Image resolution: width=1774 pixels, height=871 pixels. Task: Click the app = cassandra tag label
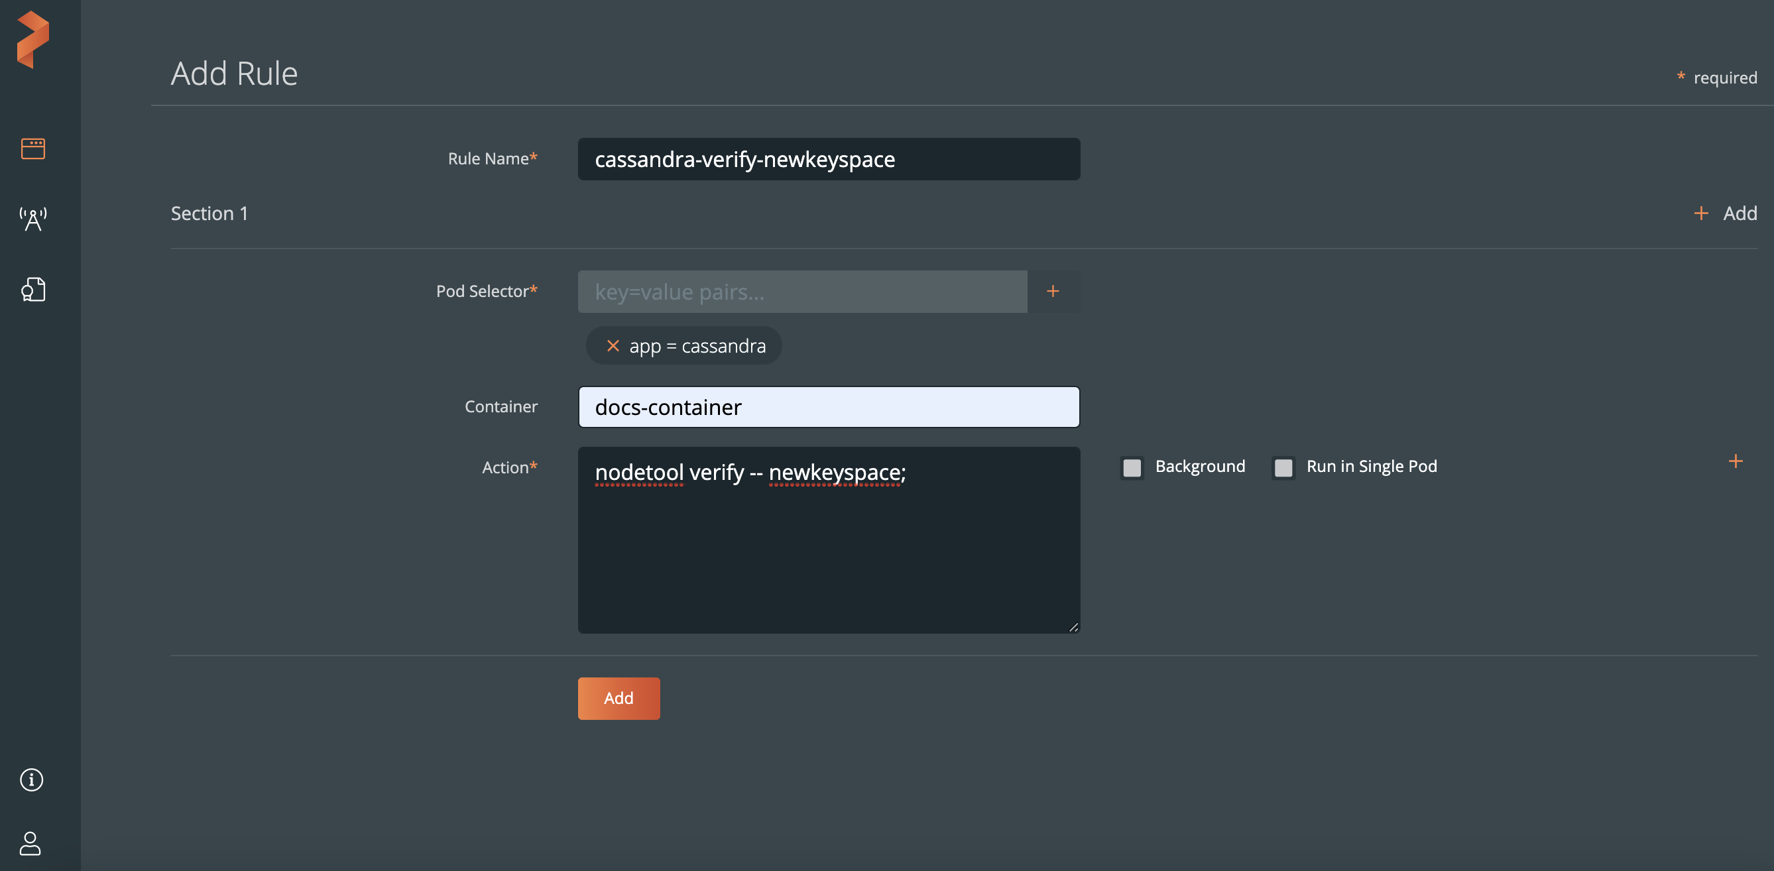(x=697, y=345)
